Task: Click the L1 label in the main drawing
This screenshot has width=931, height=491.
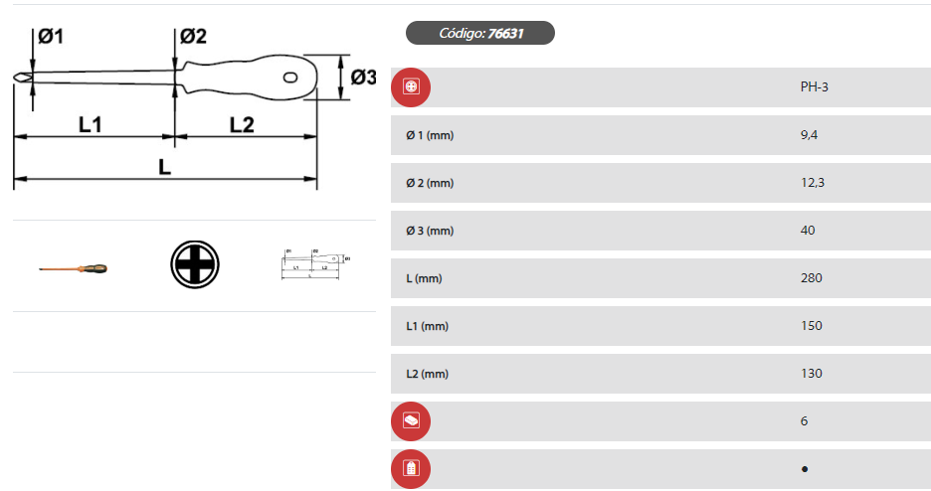Action: click(92, 125)
